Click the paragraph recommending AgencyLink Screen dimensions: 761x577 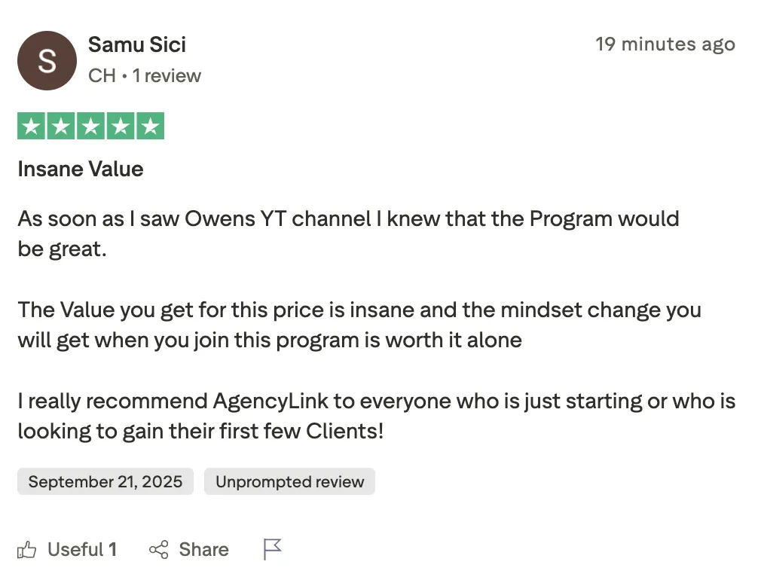[x=376, y=416]
